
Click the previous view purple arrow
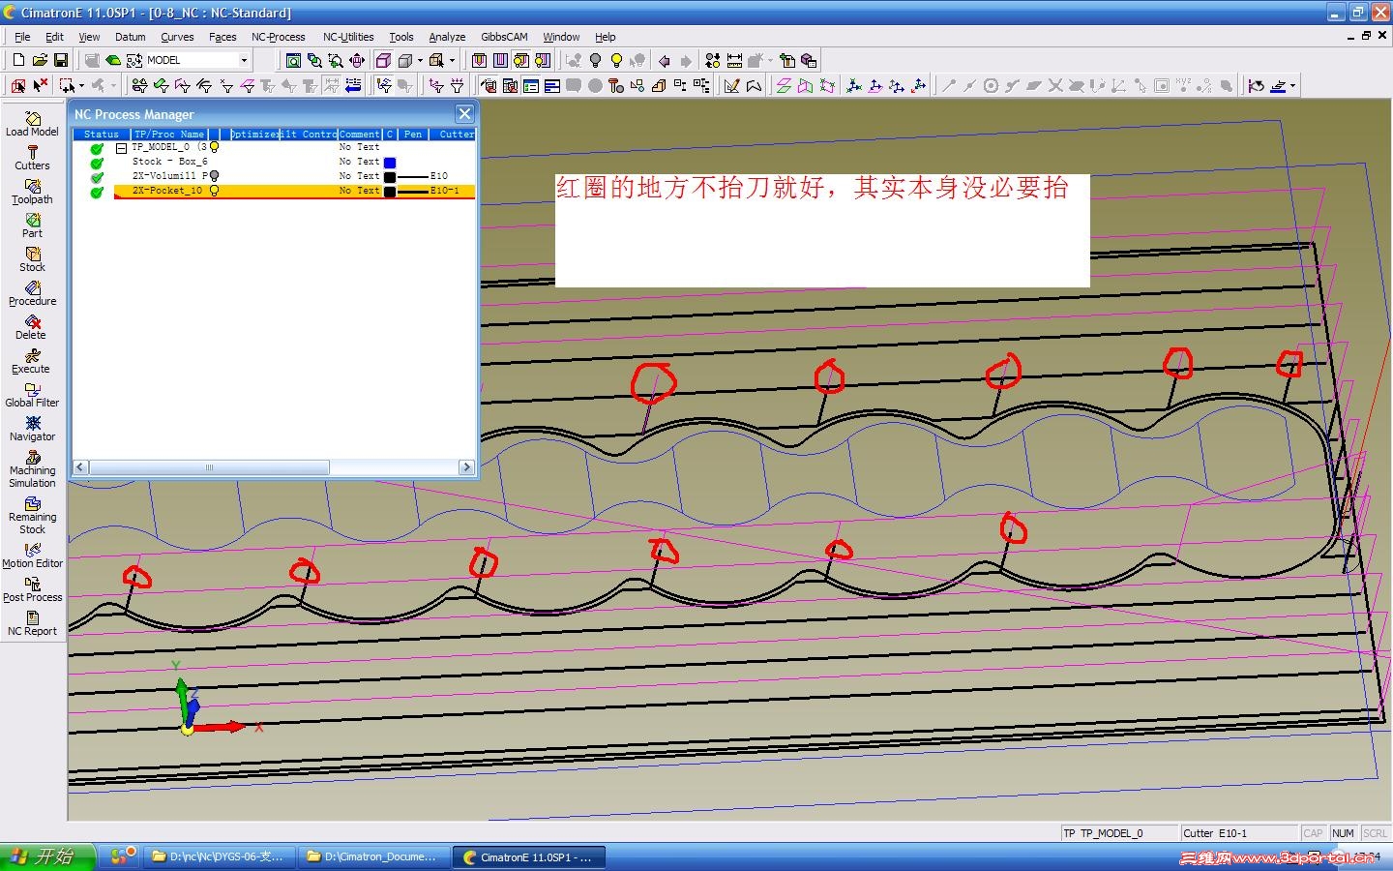pyautogui.click(x=665, y=60)
